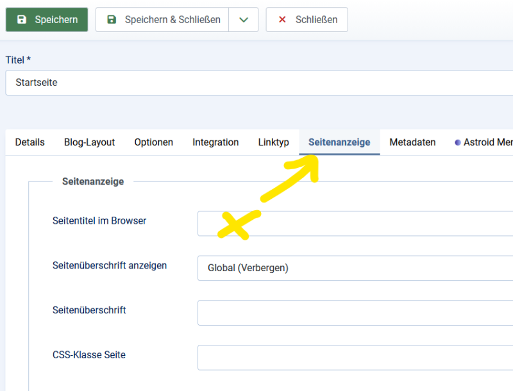Click the Titel label above the field

(18, 60)
